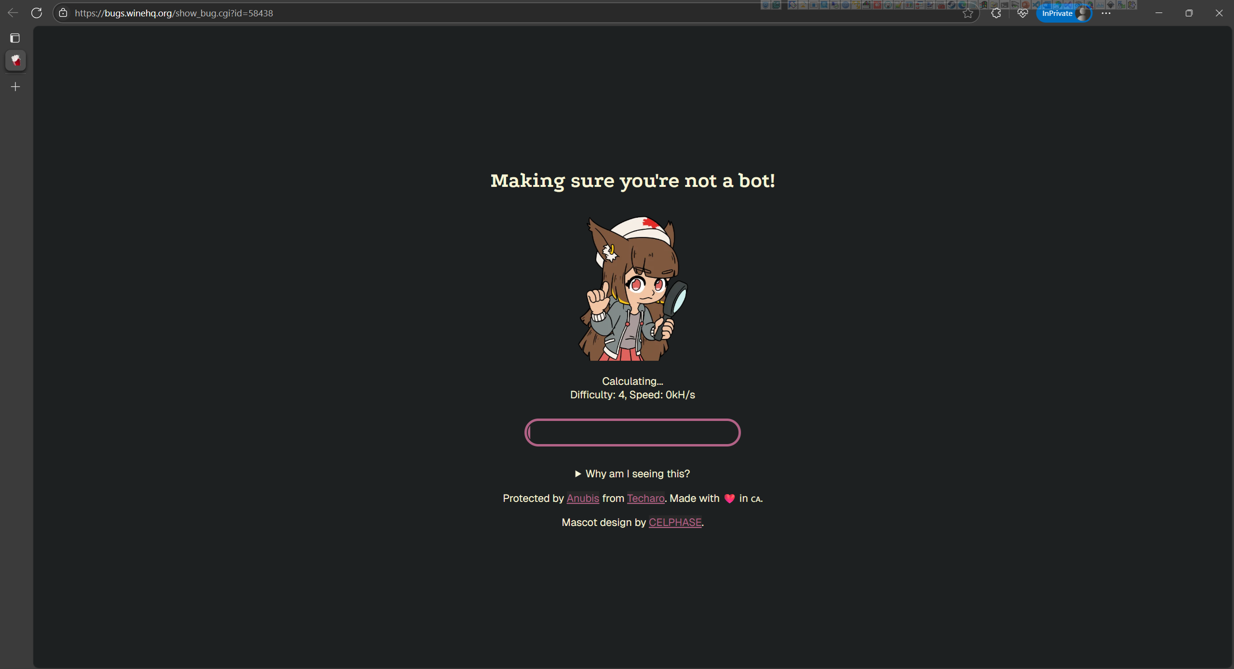Click the "Calculating..." status text

pyautogui.click(x=632, y=381)
